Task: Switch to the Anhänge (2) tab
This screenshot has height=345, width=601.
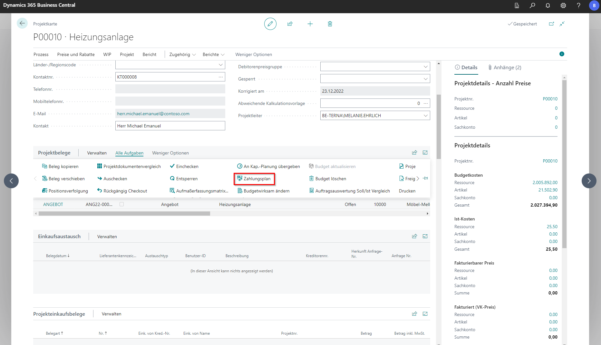Action: click(505, 68)
